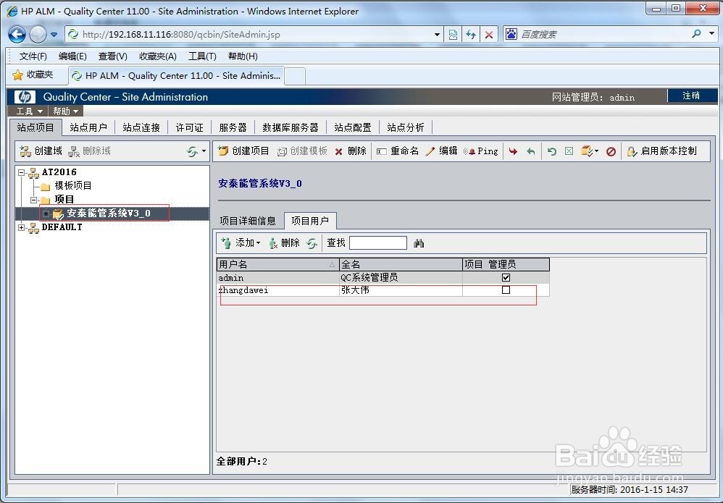Viewport: 723px width, 503px height.
Task: Switch to the 站点配置 tab
Action: click(x=353, y=127)
